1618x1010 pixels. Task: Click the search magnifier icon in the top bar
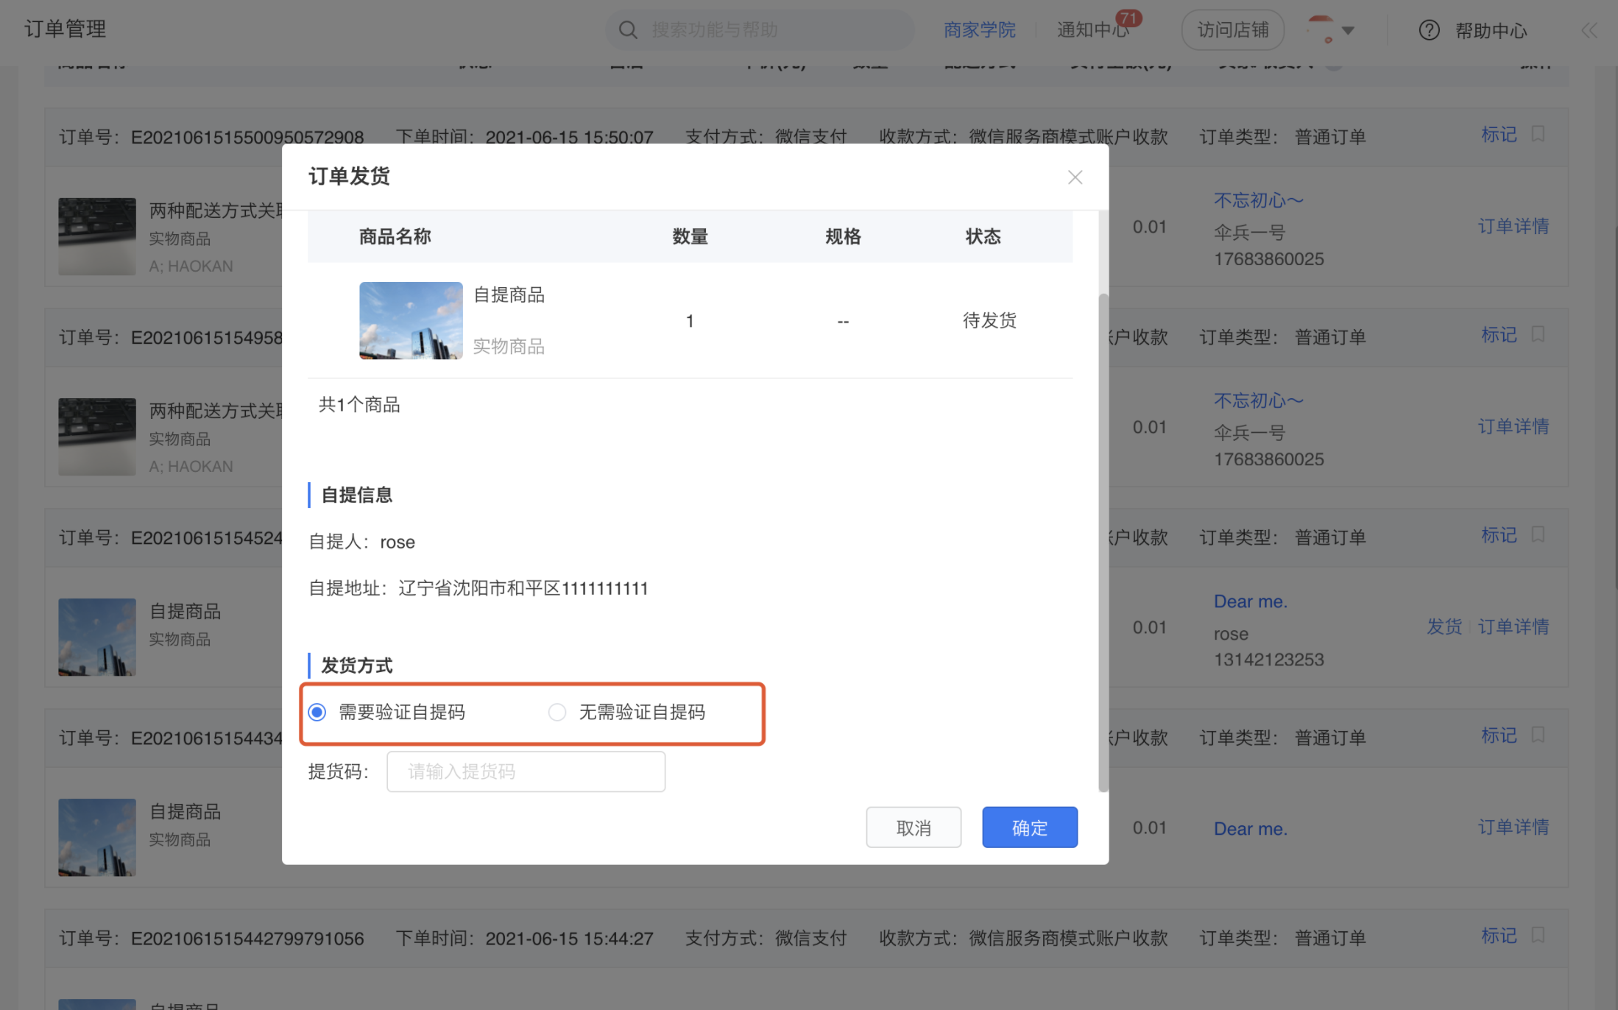(628, 30)
